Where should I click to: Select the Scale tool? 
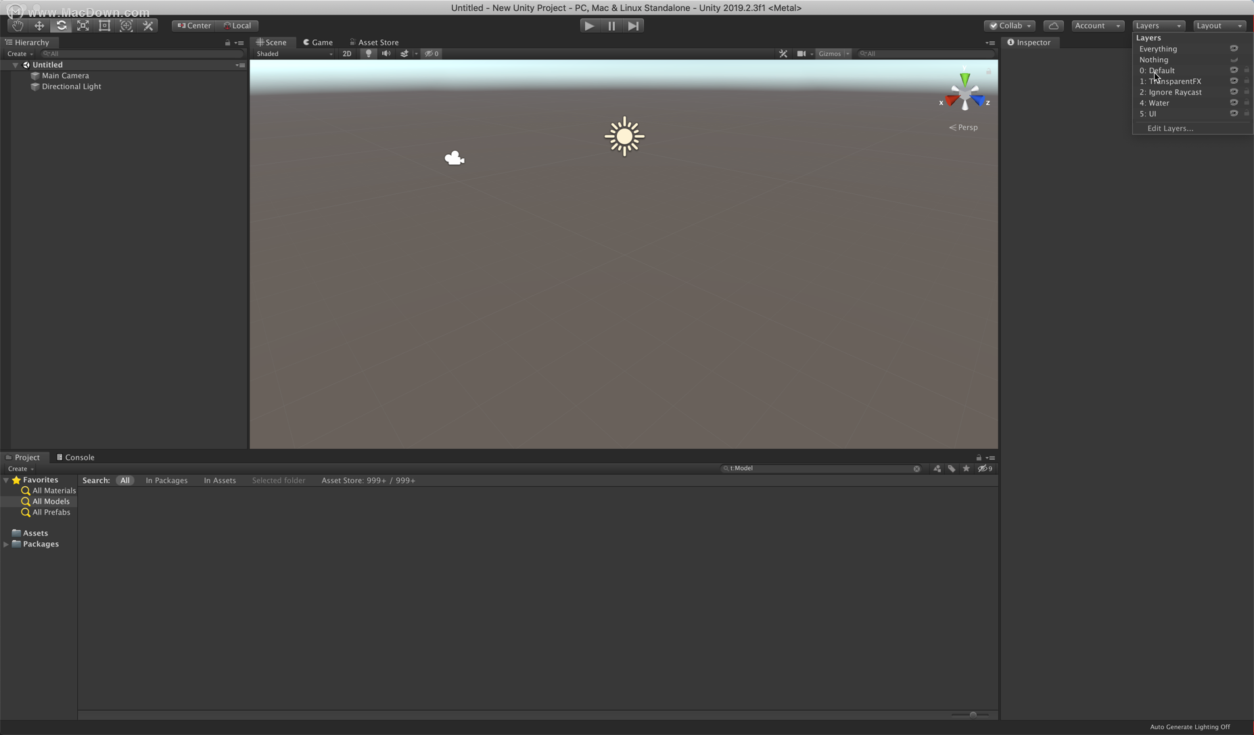(83, 25)
